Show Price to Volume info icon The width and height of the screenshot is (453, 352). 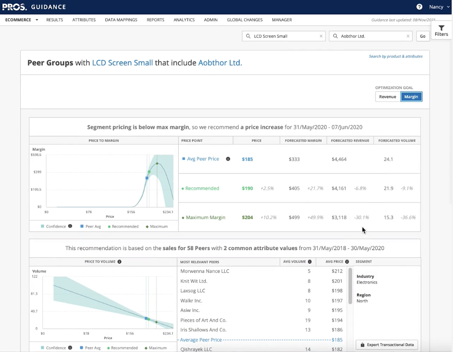click(119, 261)
